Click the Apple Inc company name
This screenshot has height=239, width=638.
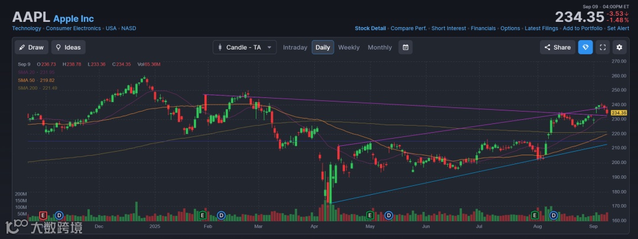pyautogui.click(x=74, y=19)
